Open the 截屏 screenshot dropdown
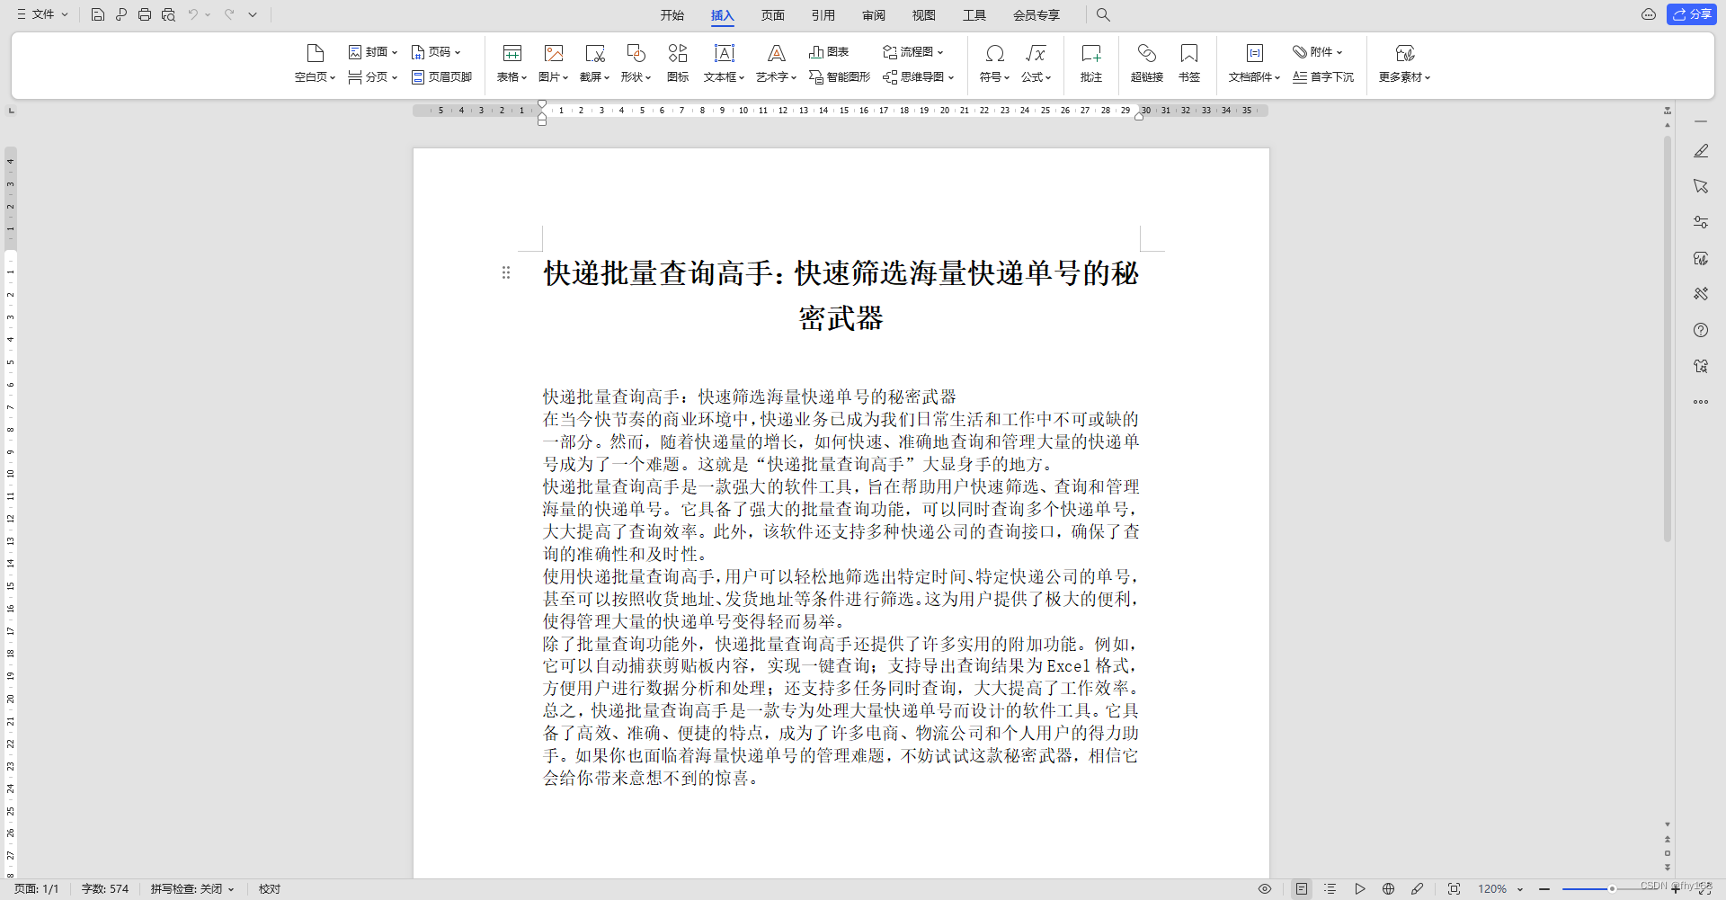1726x900 pixels. [594, 63]
